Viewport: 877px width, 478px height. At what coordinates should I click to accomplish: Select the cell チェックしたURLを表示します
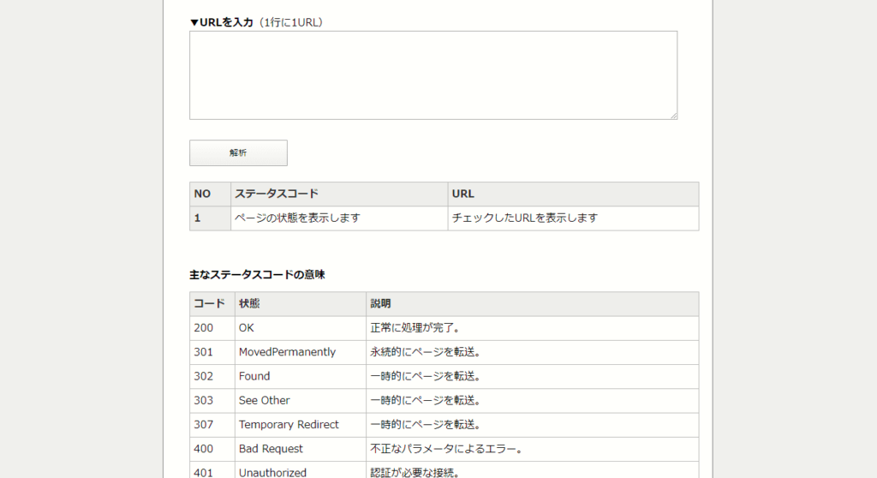[x=573, y=218]
